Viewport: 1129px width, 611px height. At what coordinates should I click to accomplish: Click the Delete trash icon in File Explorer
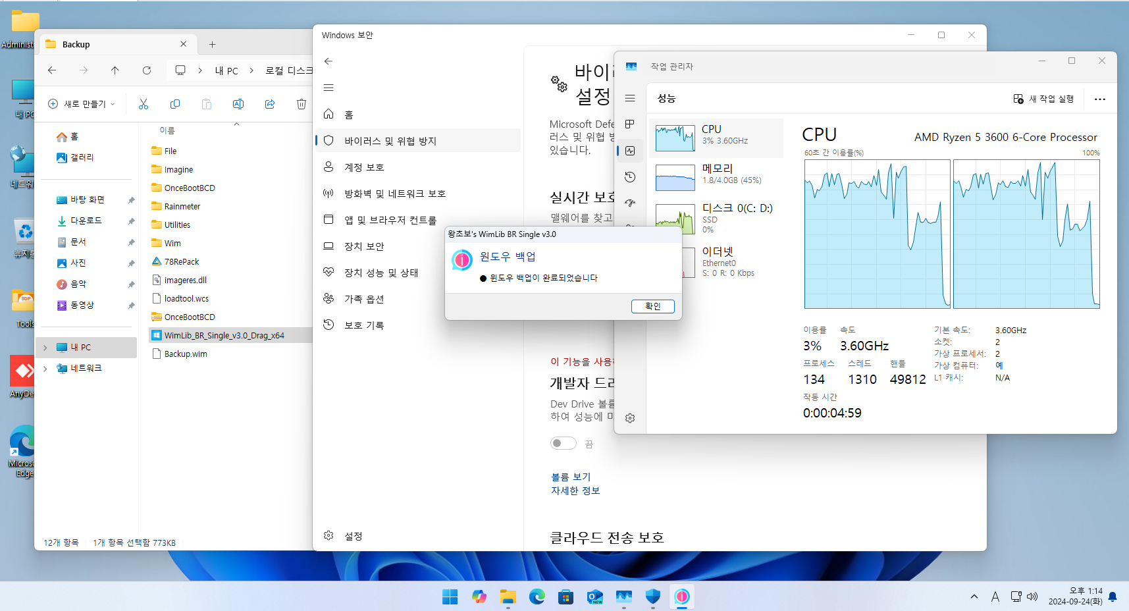(x=302, y=104)
